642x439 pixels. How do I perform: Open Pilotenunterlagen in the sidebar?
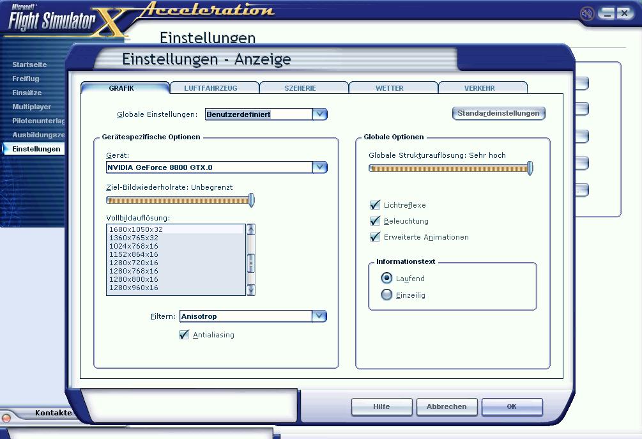pos(38,121)
